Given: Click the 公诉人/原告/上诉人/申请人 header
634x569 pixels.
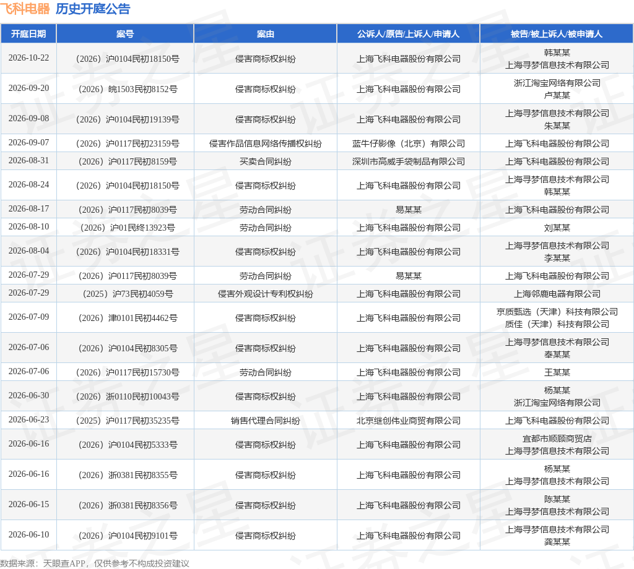Looking at the screenshot, I should [408, 34].
